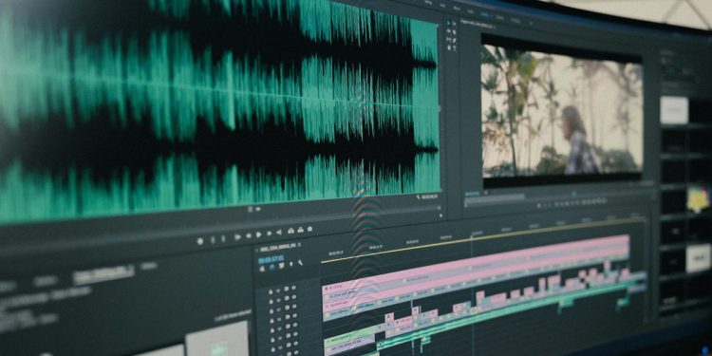Click the Program monitor blue timecode
Image resolution: width=712 pixels, height=356 pixels.
472,194
